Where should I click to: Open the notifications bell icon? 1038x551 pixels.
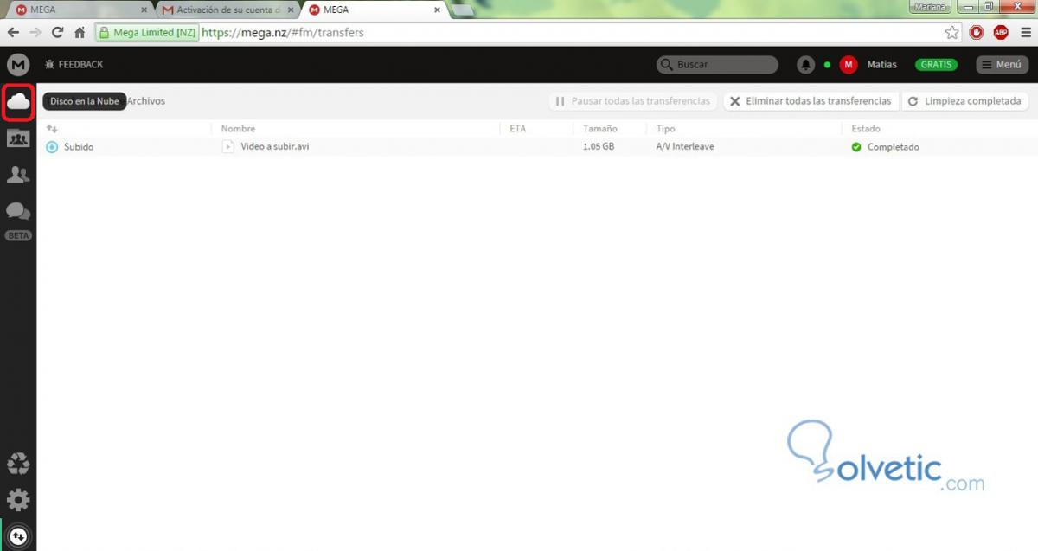click(806, 65)
